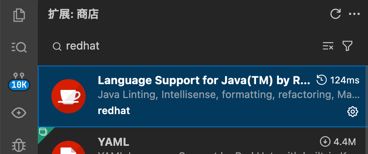This screenshot has height=154, width=368.
Task: Open the Search view in activity bar
Action: pyautogui.click(x=19, y=47)
